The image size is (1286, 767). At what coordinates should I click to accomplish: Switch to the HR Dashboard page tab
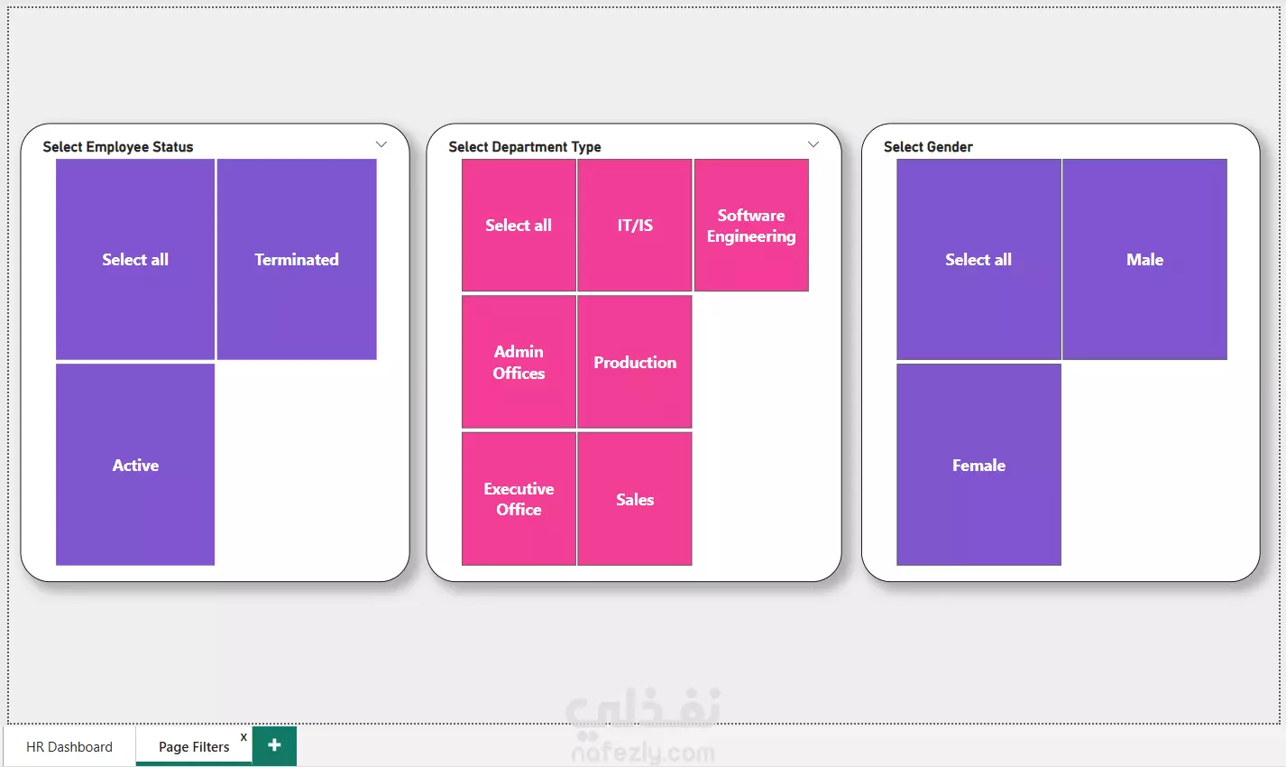pos(69,746)
